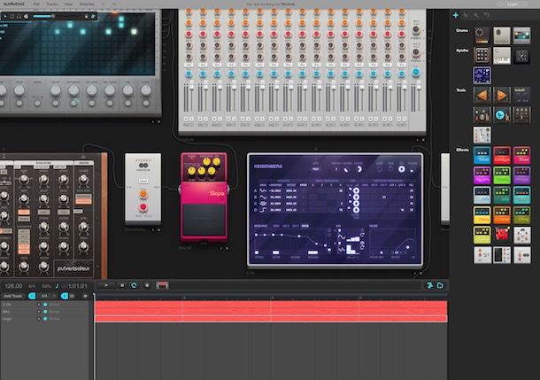Select the orange left-arrow tool device
540x380 pixels.
(482, 95)
